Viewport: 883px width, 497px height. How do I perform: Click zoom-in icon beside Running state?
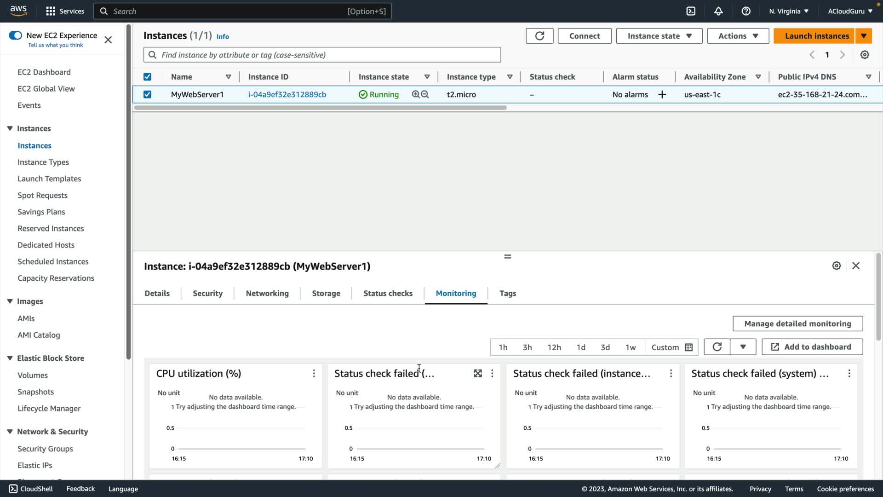[416, 94]
